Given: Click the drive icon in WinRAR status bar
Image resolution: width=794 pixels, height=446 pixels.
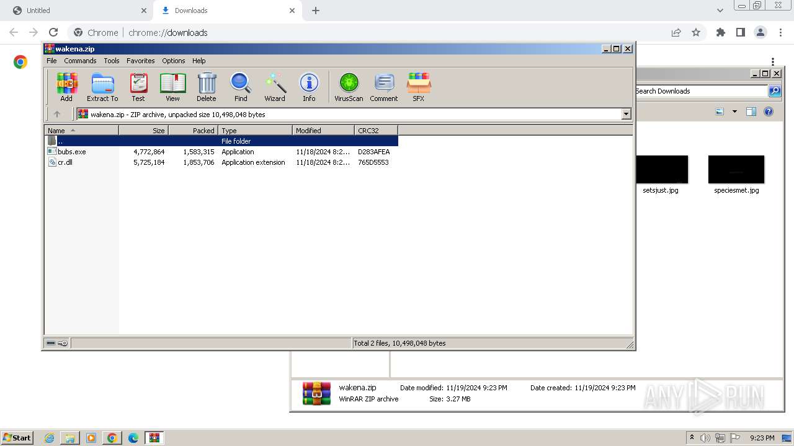Looking at the screenshot, I should (x=51, y=343).
